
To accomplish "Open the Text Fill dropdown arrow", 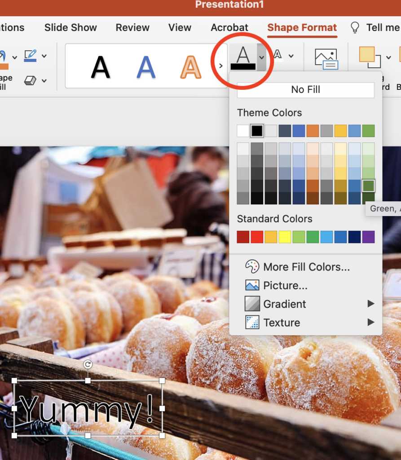I will tap(261, 56).
